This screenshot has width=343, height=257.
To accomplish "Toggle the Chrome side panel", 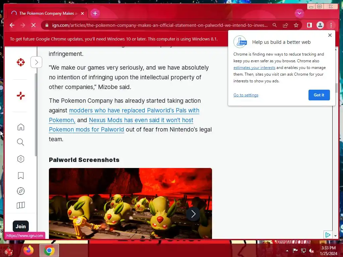I will click(309, 25).
